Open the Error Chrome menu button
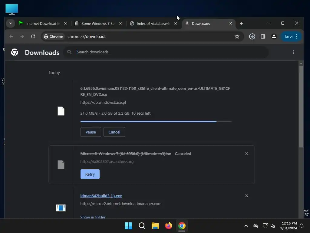310x233 pixels. click(291, 36)
